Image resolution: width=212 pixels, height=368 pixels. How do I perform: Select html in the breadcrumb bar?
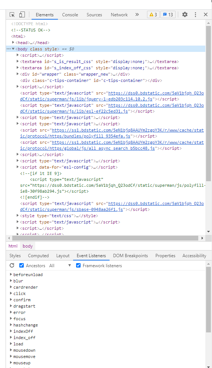pos(13,246)
